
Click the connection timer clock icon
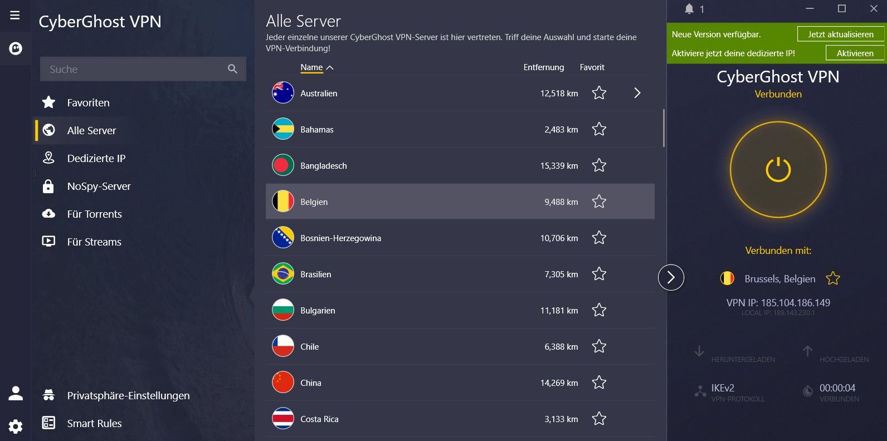coord(807,391)
